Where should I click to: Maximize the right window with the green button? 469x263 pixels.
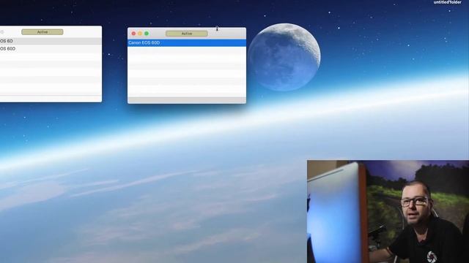click(147, 34)
